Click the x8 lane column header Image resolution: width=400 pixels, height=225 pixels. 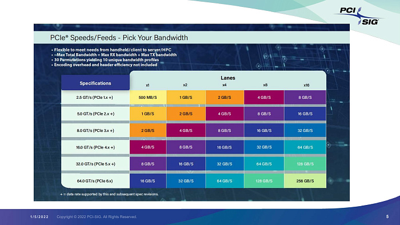(265, 85)
